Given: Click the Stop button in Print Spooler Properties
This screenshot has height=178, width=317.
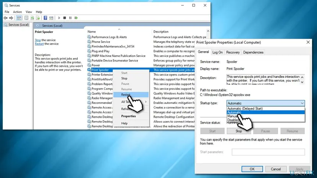Looking at the screenshot, I should 239,131.
